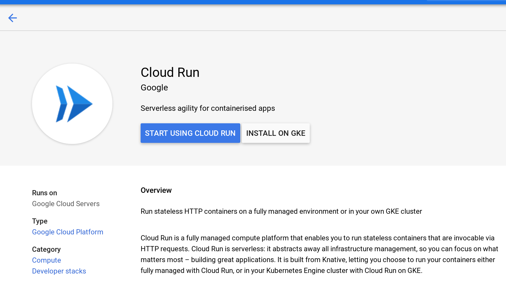Click the page header area
The image size is (506, 283).
[x=252, y=18]
